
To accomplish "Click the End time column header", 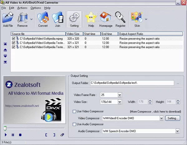I will pyautogui.click(x=109, y=34).
